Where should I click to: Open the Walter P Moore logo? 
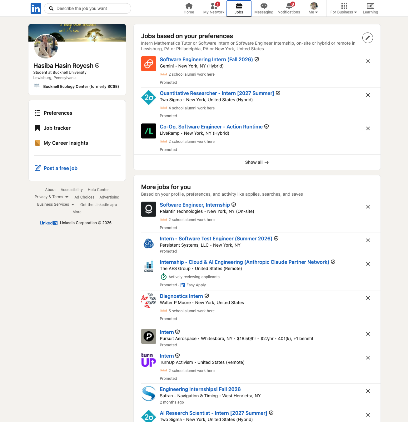[x=149, y=300]
